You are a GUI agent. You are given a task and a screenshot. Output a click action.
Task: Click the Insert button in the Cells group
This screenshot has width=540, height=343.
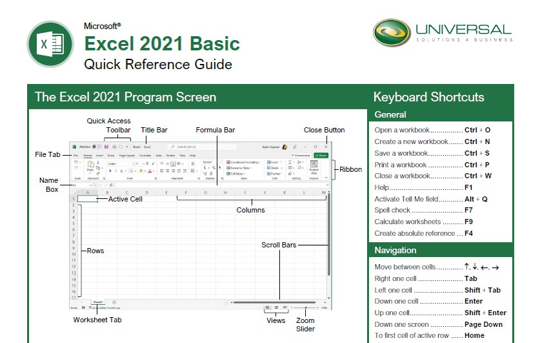click(274, 162)
